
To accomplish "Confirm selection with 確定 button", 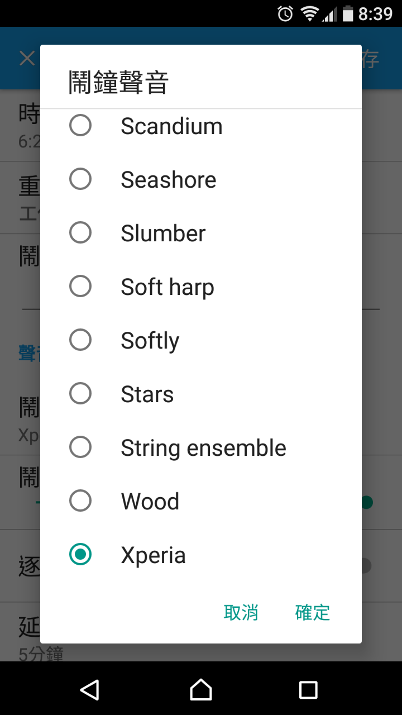I will 313,612.
